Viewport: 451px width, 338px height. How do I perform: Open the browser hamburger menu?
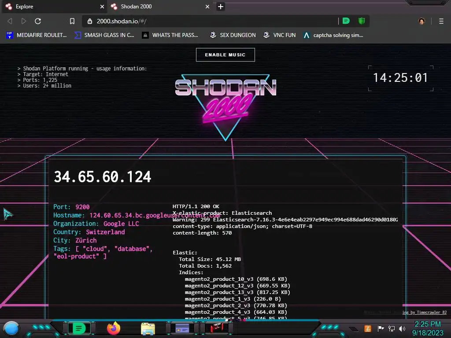click(x=441, y=21)
